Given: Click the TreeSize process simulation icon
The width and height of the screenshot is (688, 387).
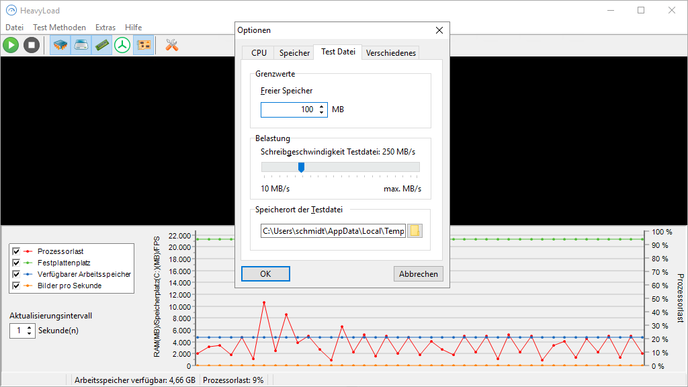Looking at the screenshot, I should point(122,45).
